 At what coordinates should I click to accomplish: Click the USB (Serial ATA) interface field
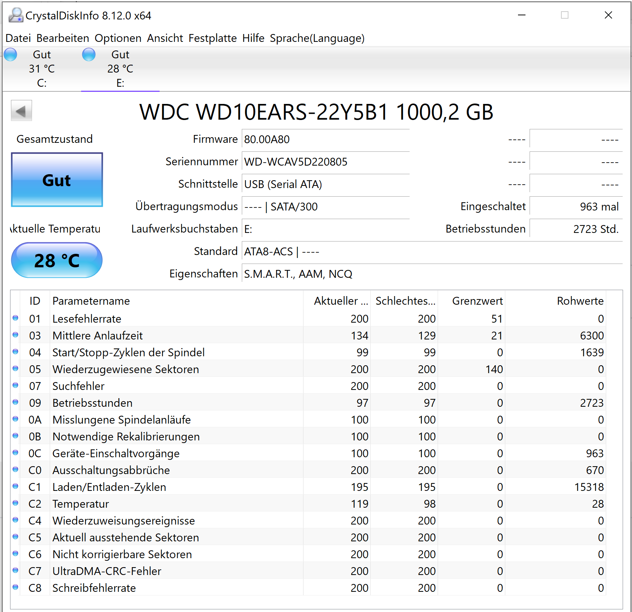tap(326, 184)
